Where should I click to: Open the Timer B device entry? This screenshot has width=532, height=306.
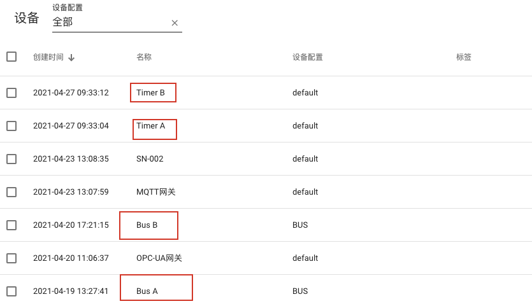150,92
